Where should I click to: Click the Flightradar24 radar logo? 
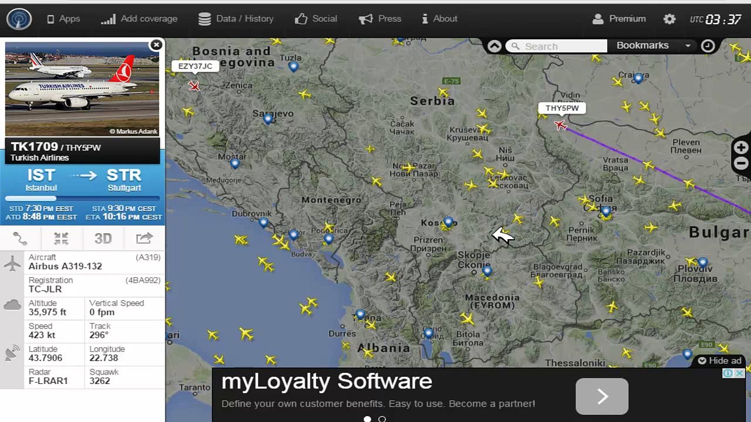point(19,19)
